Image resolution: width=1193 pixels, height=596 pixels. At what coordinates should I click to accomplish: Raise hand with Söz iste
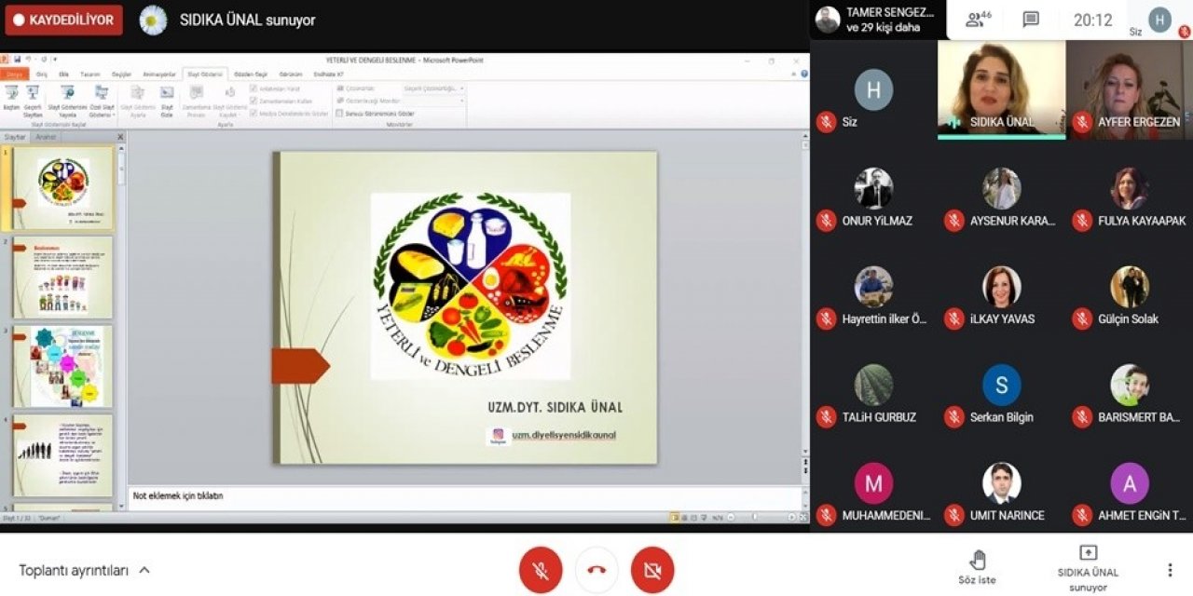[977, 568]
